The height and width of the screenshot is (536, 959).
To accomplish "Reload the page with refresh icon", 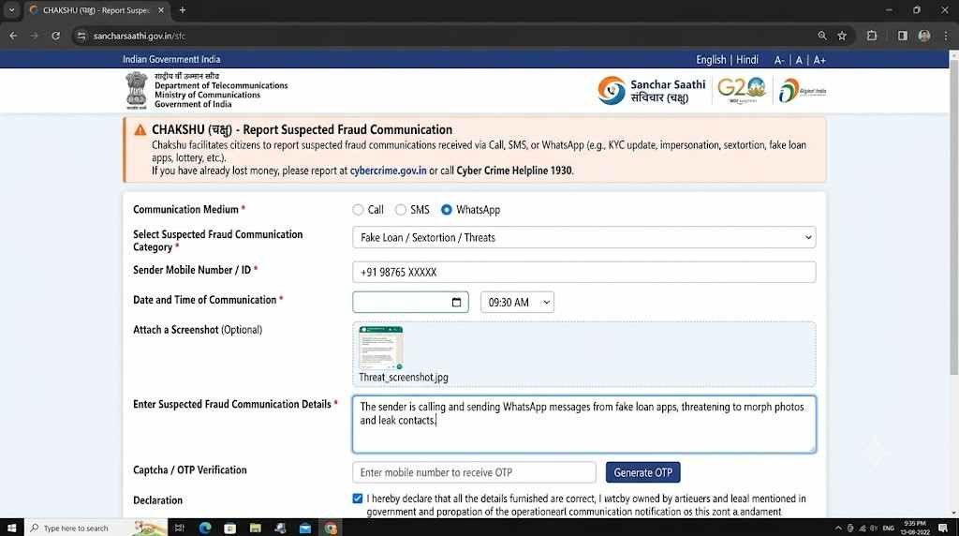I will (x=55, y=37).
